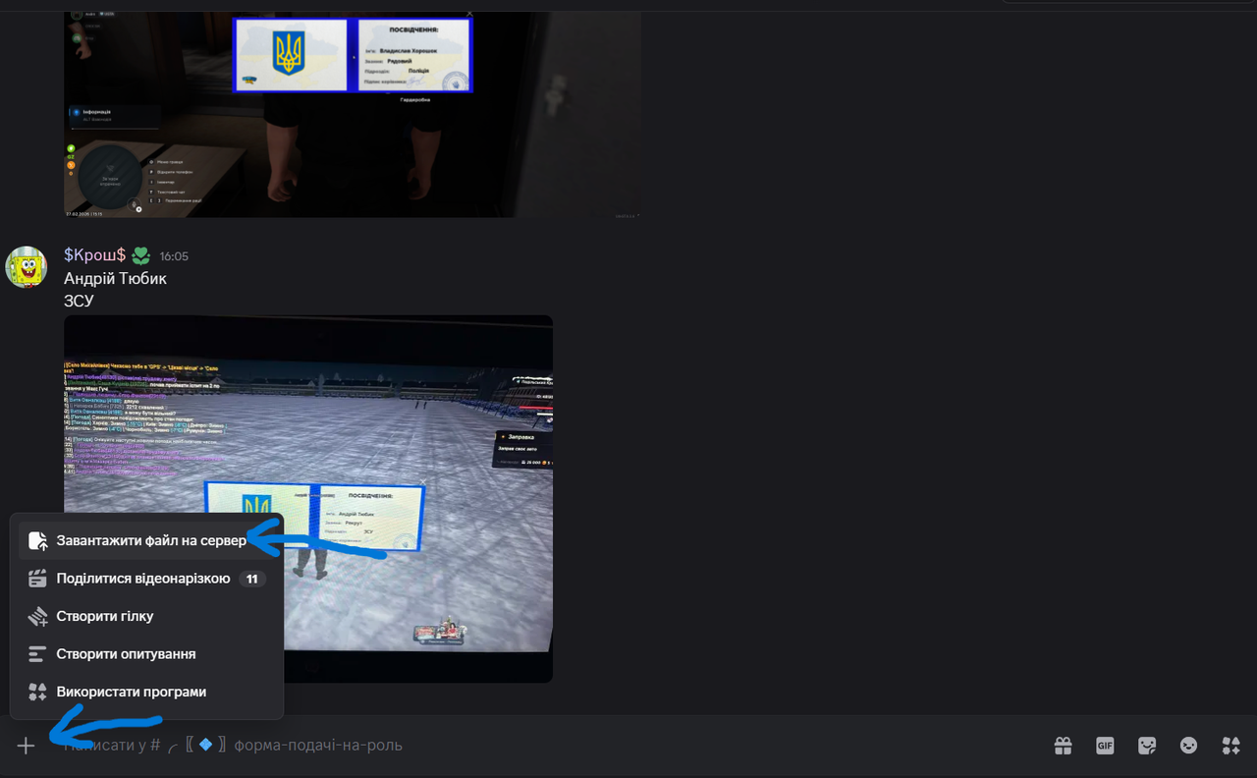Click the plus attachment button
This screenshot has width=1257, height=778.
click(26, 746)
